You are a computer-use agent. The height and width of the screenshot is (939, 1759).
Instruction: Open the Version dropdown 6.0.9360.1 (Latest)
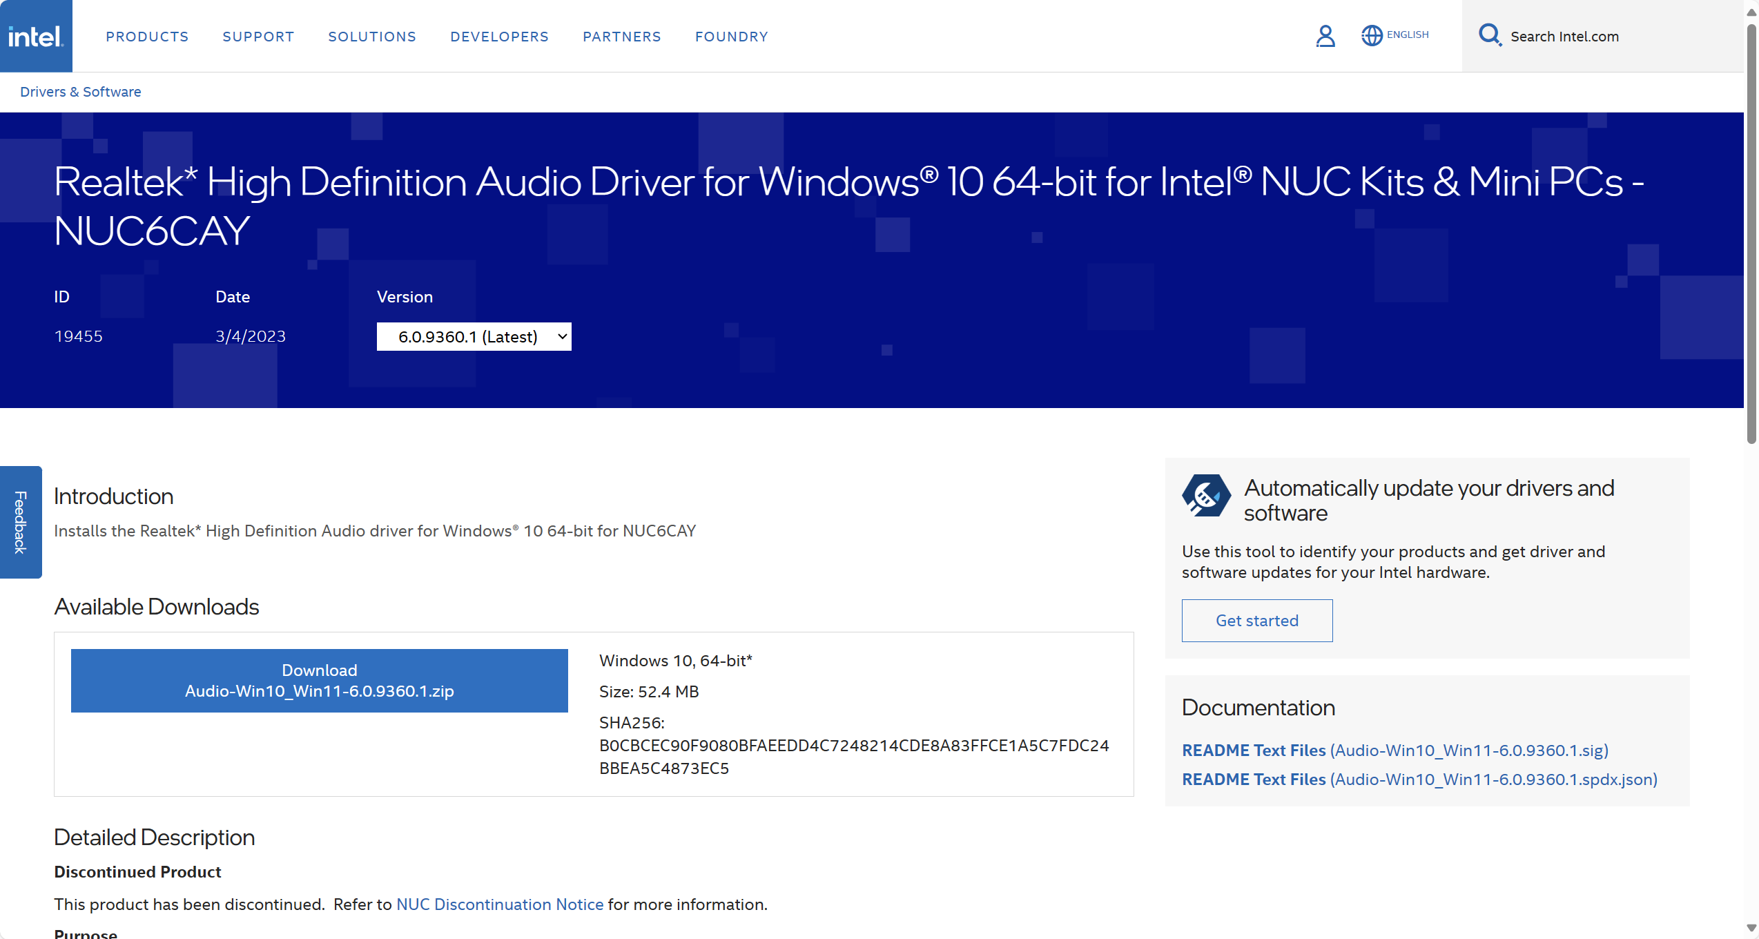pos(474,337)
